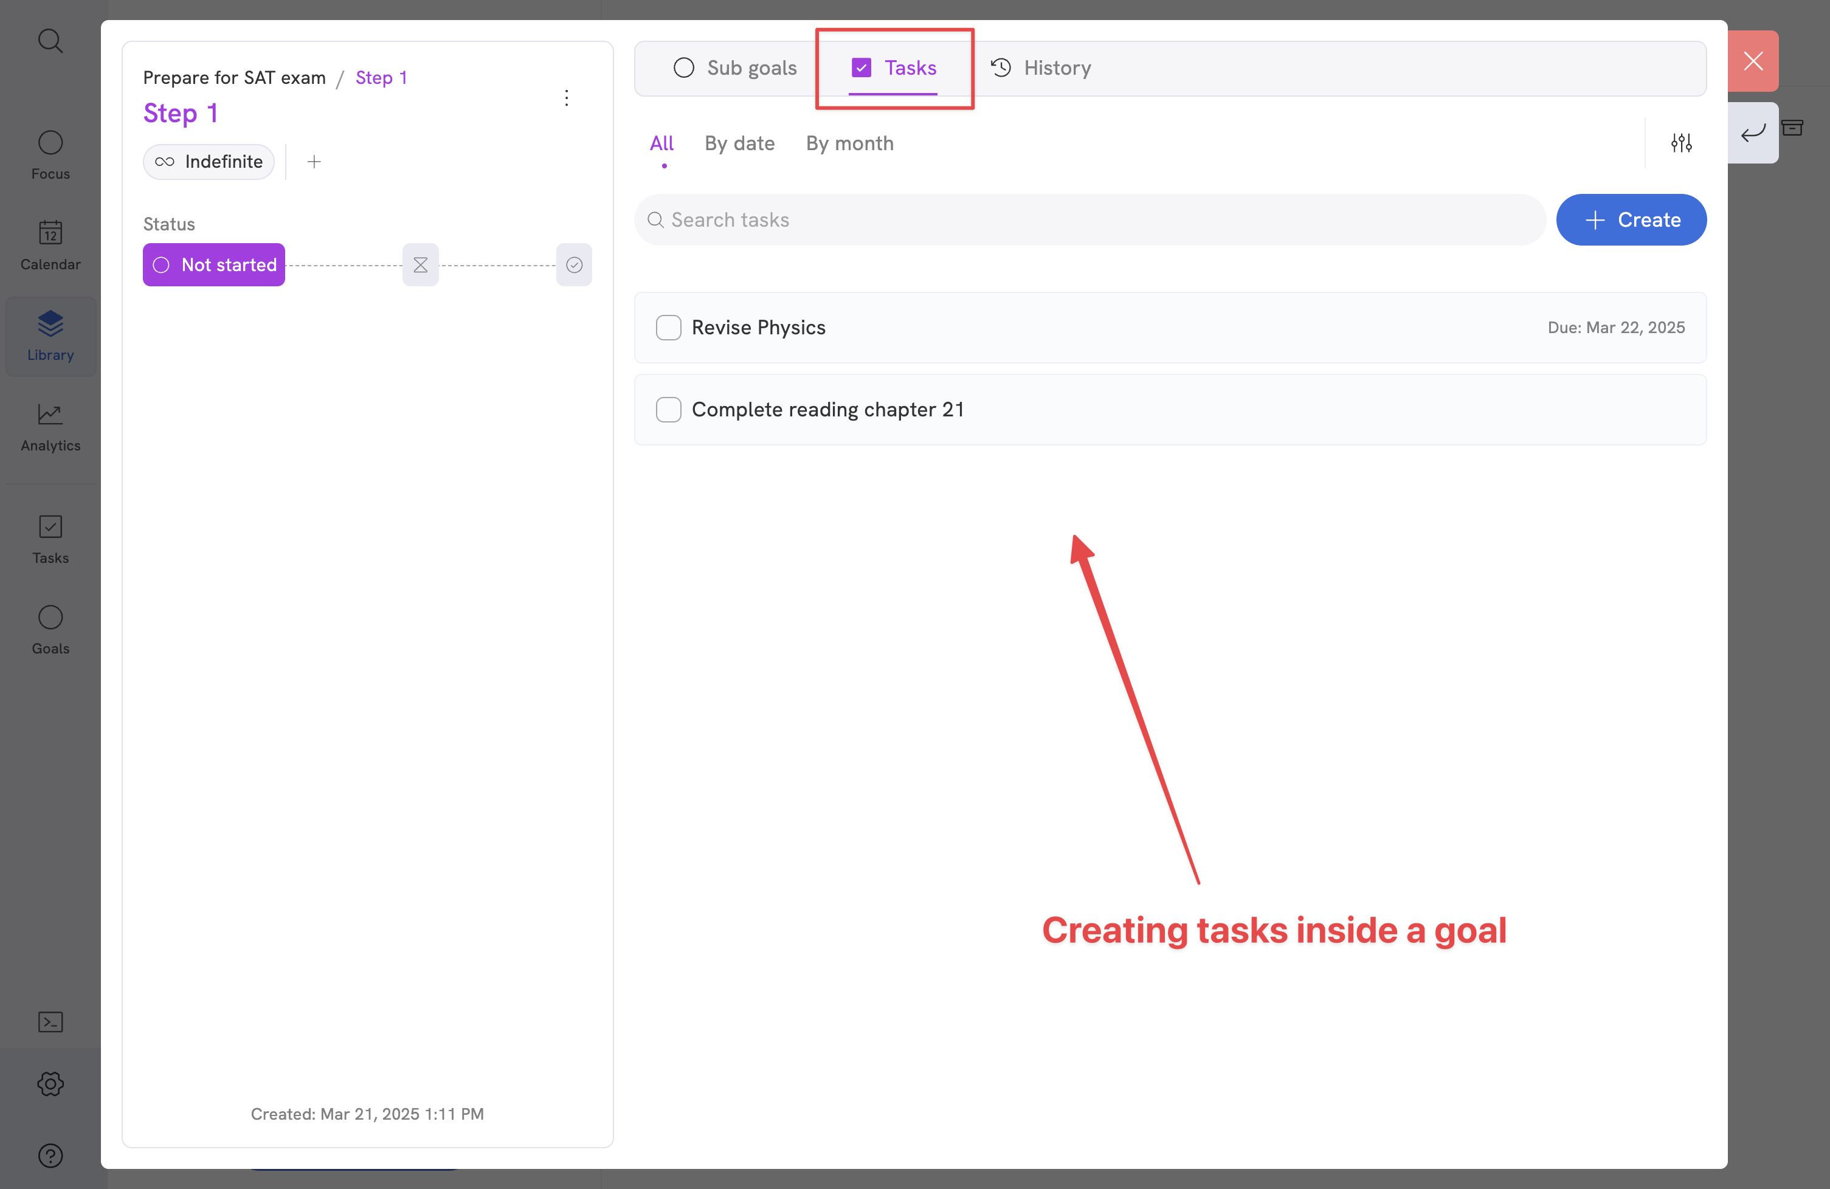The height and width of the screenshot is (1189, 1830).
Task: Click the blue Create button
Action: (1631, 220)
